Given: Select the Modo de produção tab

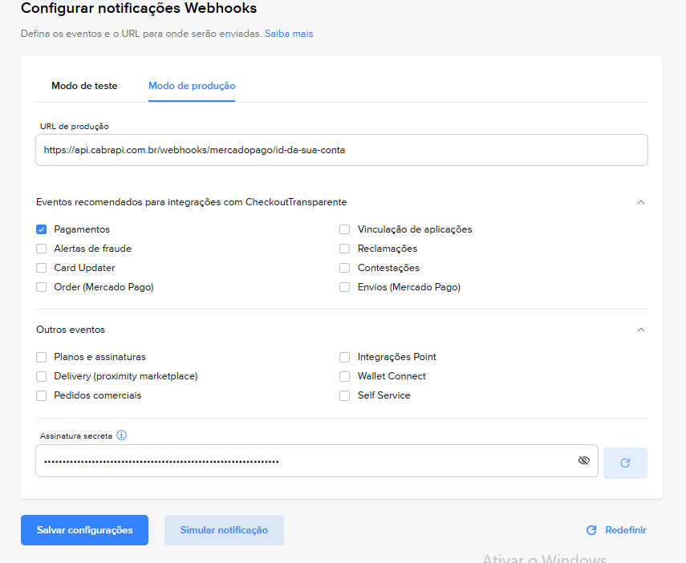Looking at the screenshot, I should pyautogui.click(x=192, y=86).
